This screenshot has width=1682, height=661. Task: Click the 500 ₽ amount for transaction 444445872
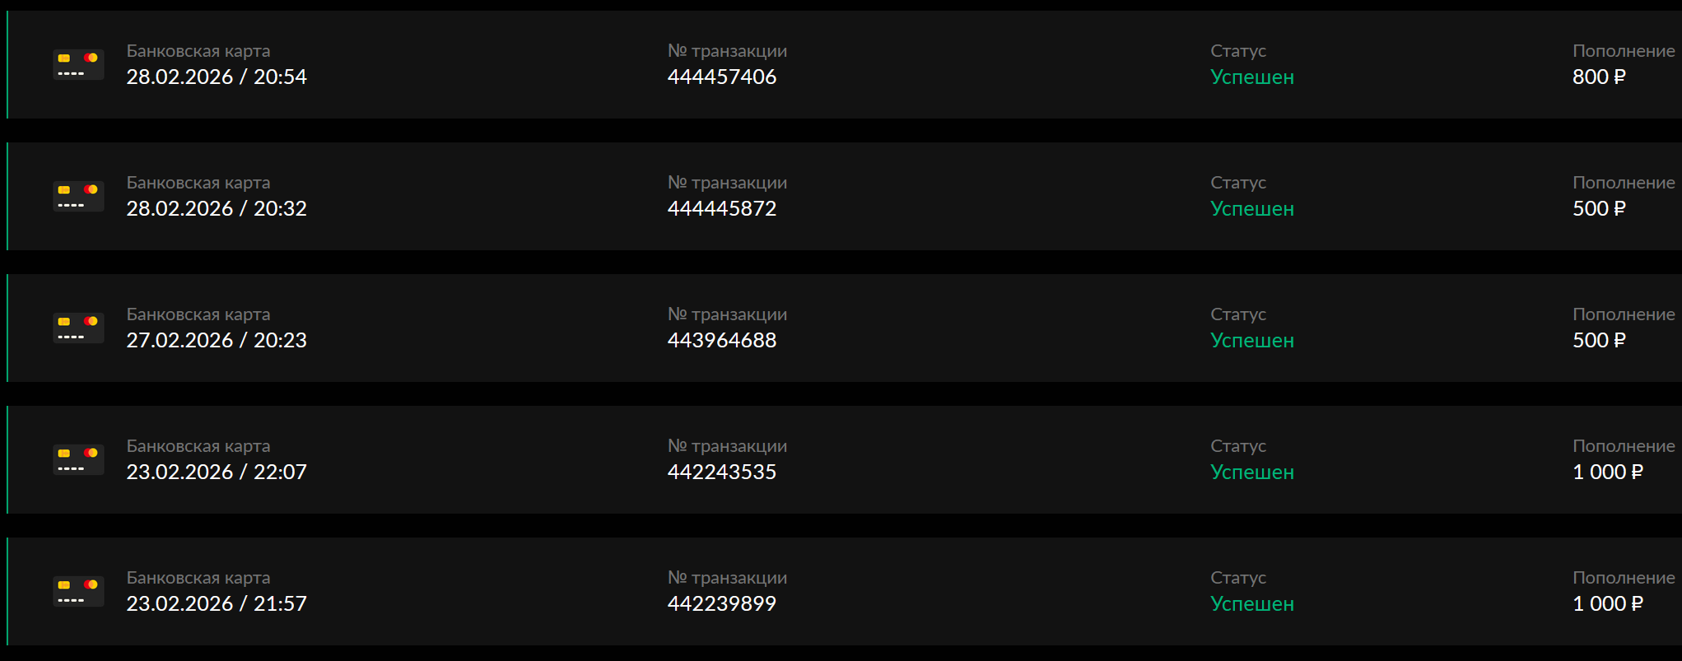coord(1598,208)
